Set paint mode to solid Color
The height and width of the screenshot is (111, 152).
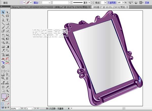click(x=2, y=104)
